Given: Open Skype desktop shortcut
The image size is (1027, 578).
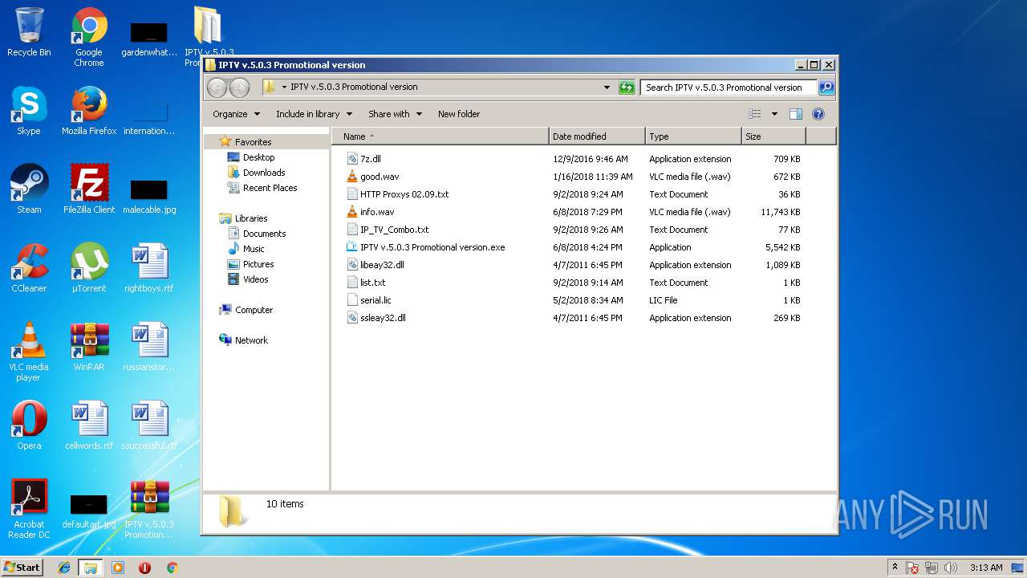Looking at the screenshot, I should click(29, 111).
